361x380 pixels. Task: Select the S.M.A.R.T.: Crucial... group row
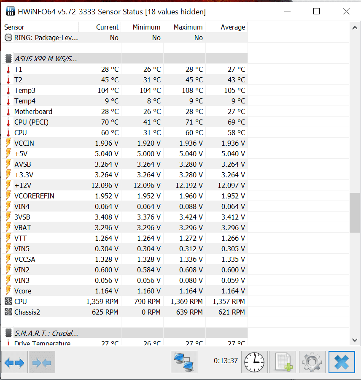coord(125,333)
